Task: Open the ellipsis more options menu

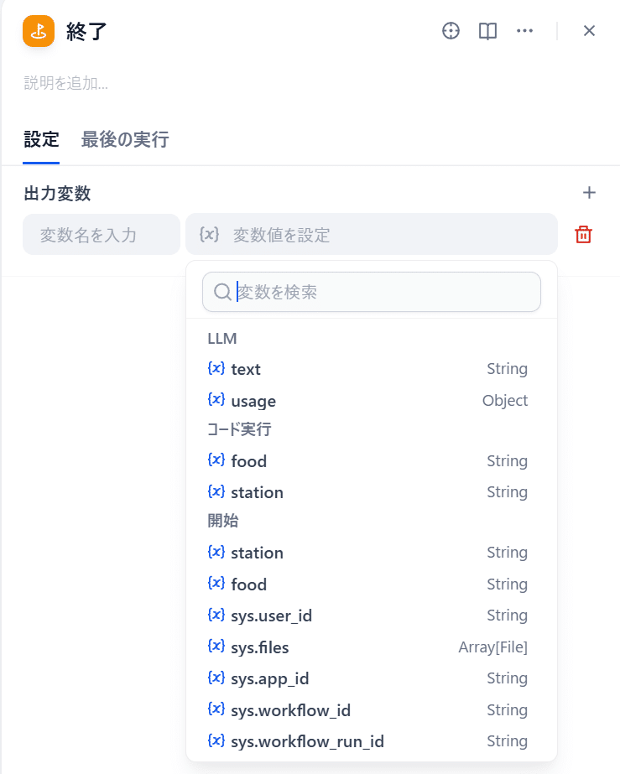Action: pyautogui.click(x=525, y=31)
